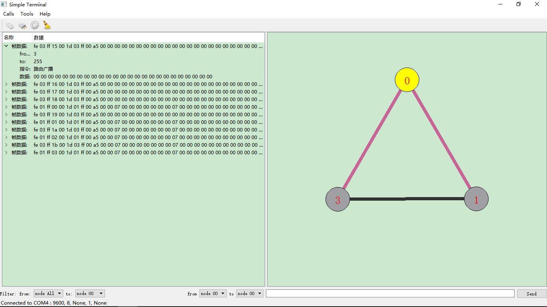Select yellow node 0 in topology graph
Image resolution: width=547 pixels, height=307 pixels.
pyautogui.click(x=407, y=80)
